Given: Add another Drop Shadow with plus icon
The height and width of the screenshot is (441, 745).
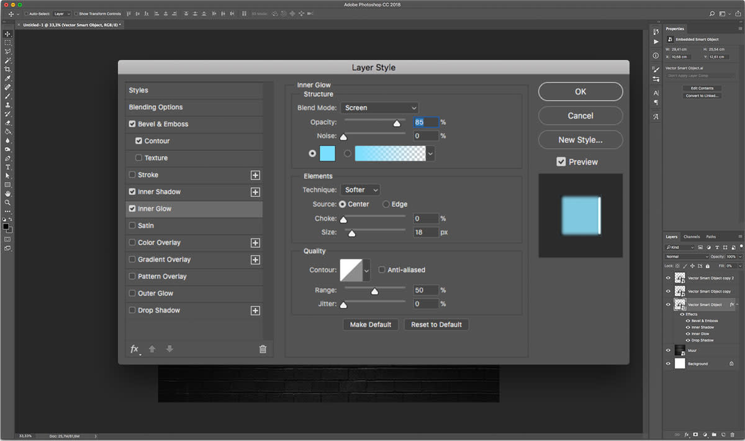Looking at the screenshot, I should pyautogui.click(x=255, y=311).
